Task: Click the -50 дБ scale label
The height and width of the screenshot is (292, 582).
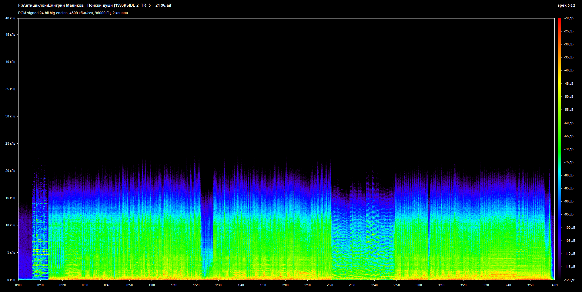Action: click(x=569, y=97)
